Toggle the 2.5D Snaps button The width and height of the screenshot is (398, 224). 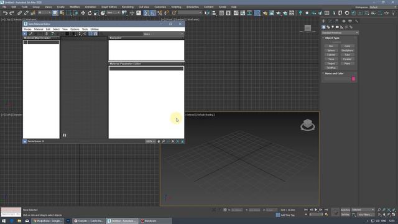click(147, 13)
